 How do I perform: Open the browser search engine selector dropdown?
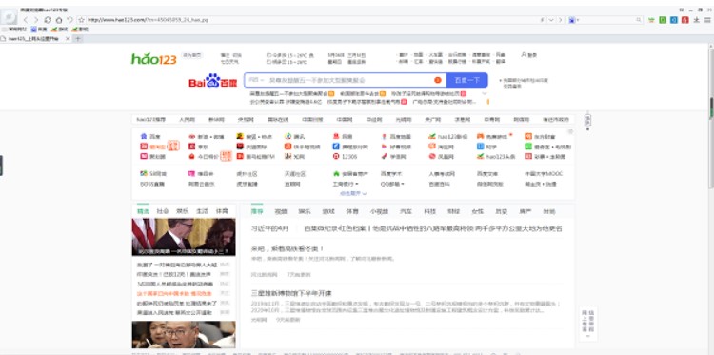tap(573, 20)
